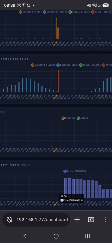The height and width of the screenshot is (243, 112).
Task: Tap the sync icon in the status bar
Action: point(29,5)
